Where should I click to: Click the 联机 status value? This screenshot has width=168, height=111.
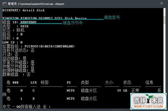(x=20, y=30)
